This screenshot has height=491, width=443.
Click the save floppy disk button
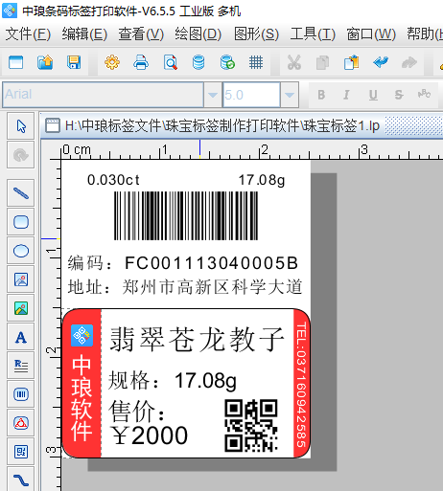tap(74, 62)
